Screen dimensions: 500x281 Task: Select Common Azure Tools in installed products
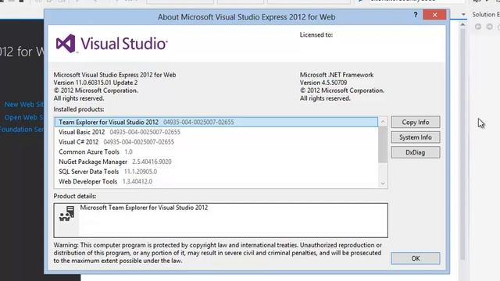click(x=216, y=151)
